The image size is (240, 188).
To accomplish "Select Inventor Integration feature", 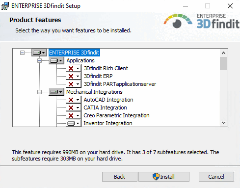I will tap(108, 123).
